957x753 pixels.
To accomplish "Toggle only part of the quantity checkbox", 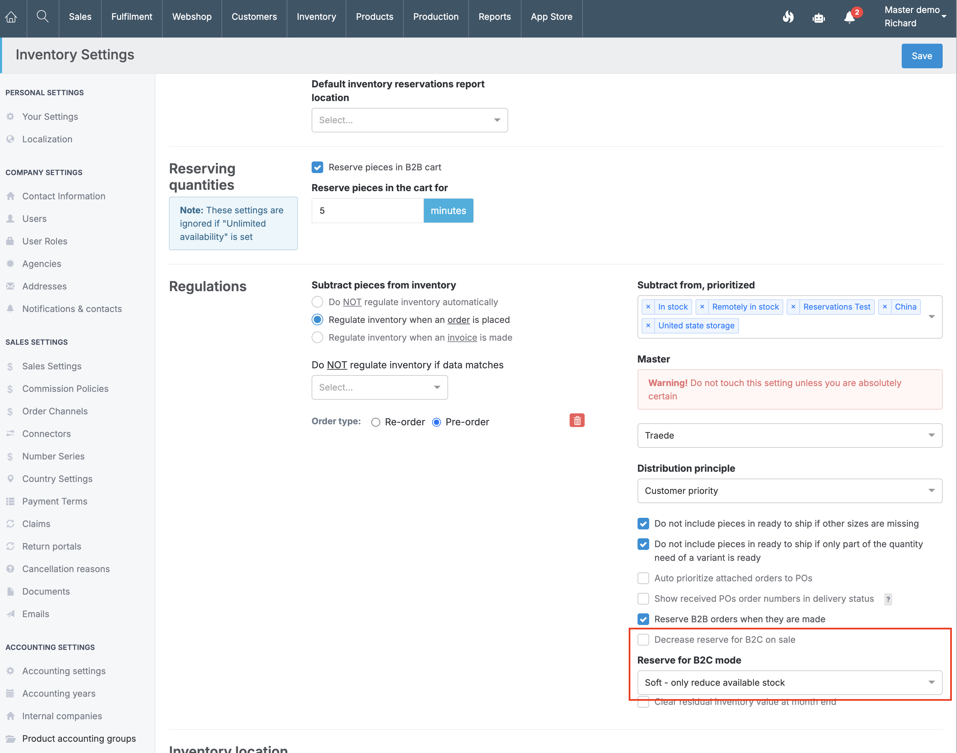I will (x=643, y=544).
